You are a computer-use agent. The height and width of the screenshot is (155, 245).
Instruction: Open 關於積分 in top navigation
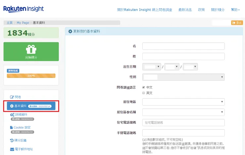click(218, 10)
